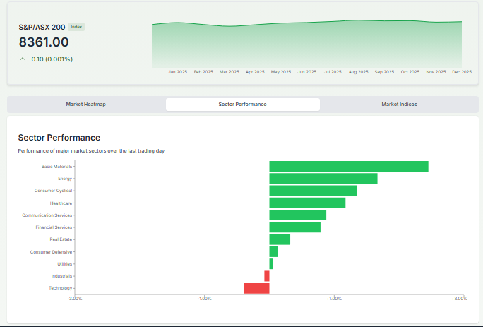The width and height of the screenshot is (483, 327).
Task: Click the +3.00% x-axis tick label
Action: (x=459, y=298)
